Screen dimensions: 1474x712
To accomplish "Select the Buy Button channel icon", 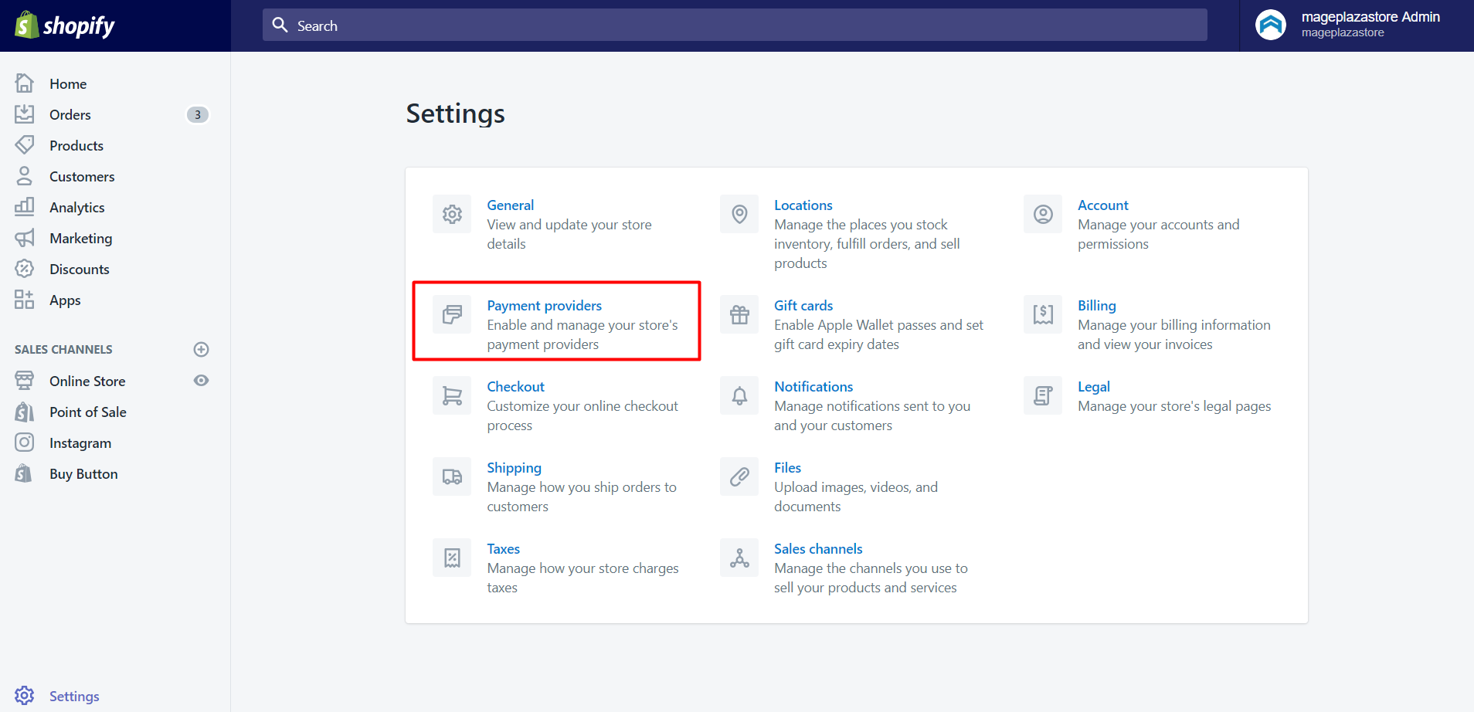I will pyautogui.click(x=24, y=473).
